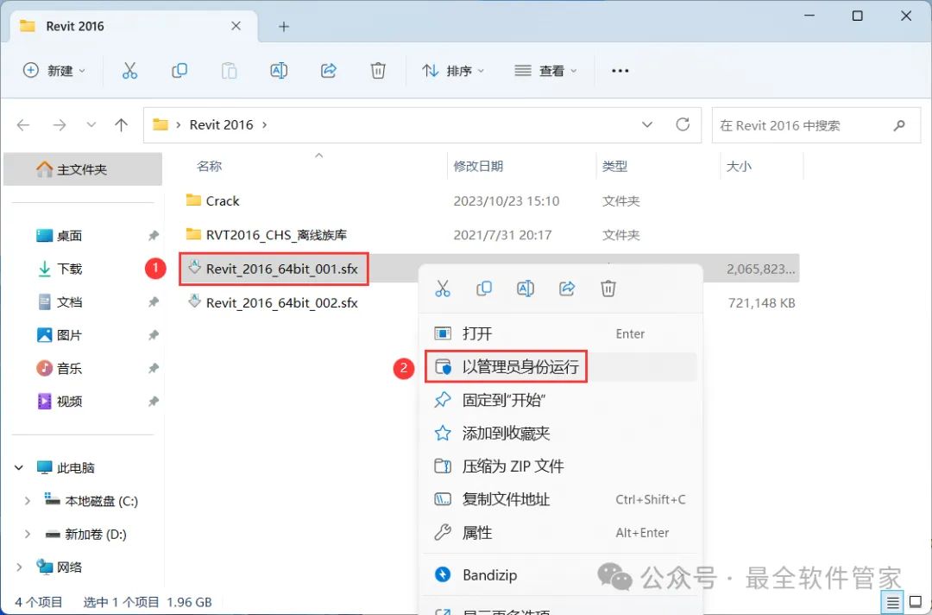Open the Bandizip context menu entry
Screen dimensions: 932x615
pyautogui.click(x=560, y=574)
